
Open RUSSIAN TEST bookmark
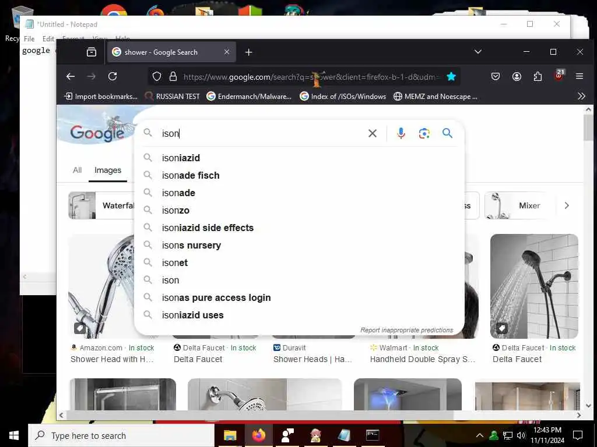click(x=173, y=97)
